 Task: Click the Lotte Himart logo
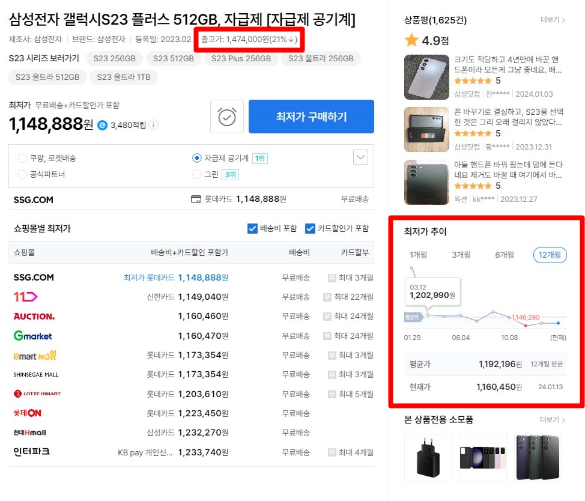click(37, 393)
